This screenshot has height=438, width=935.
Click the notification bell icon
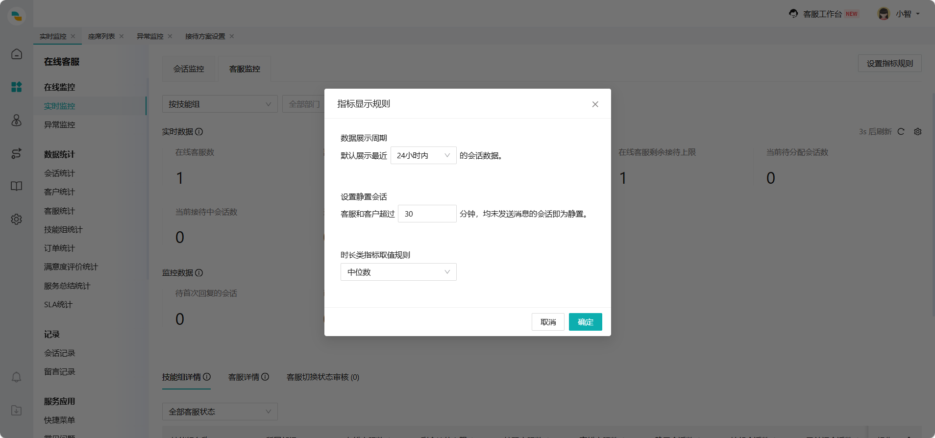[17, 377]
